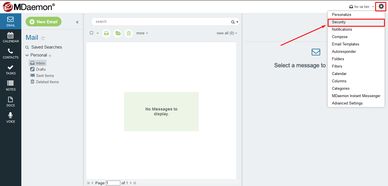Open the Inbox folder
Viewport: 388px width, 186px height.
[38, 63]
